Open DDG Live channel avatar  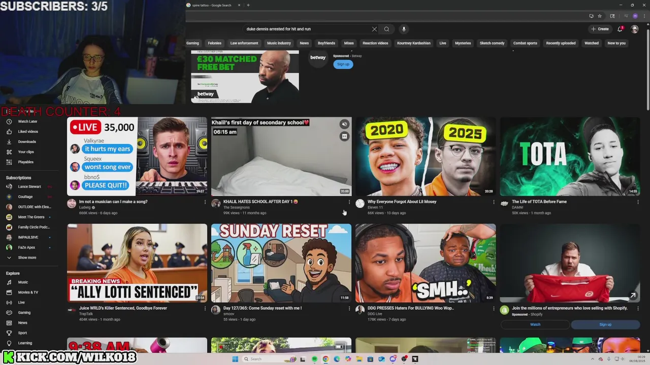(x=360, y=310)
